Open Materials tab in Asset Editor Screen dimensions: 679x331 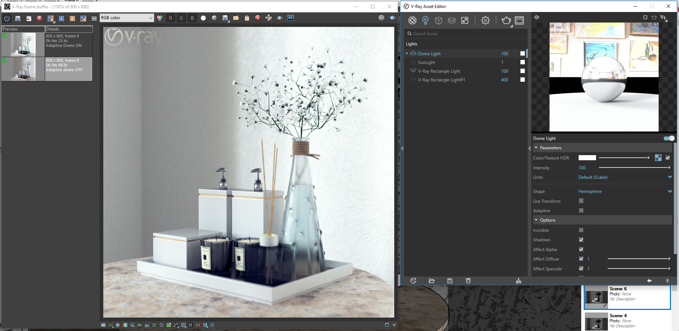tap(412, 20)
